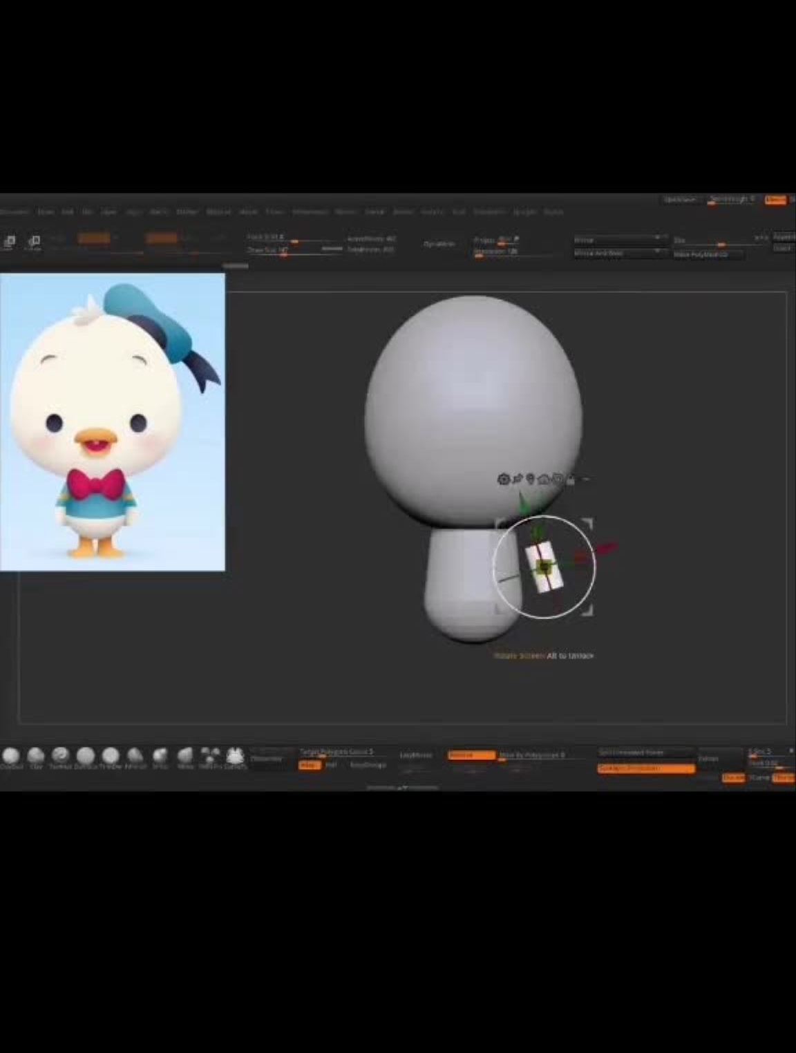Image resolution: width=796 pixels, height=1053 pixels.
Task: Click the gizmo sticky pin icon
Action: coord(518,479)
